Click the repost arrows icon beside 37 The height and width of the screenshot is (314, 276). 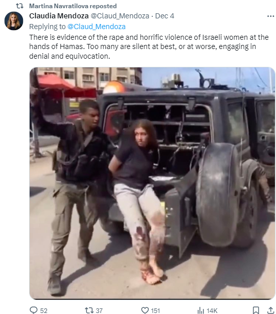point(89,310)
